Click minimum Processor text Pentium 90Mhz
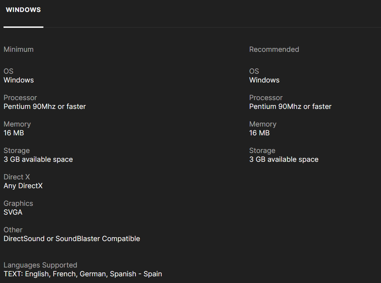This screenshot has width=381, height=283. click(x=44, y=106)
